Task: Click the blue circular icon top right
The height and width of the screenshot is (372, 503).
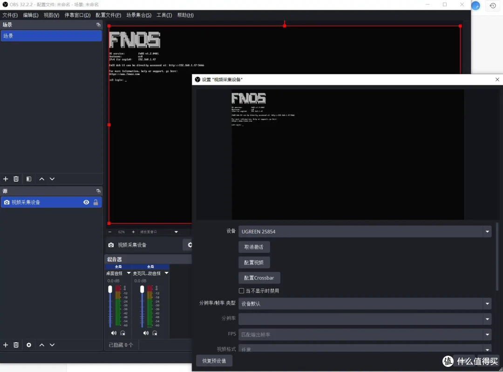Action: click(476, 6)
